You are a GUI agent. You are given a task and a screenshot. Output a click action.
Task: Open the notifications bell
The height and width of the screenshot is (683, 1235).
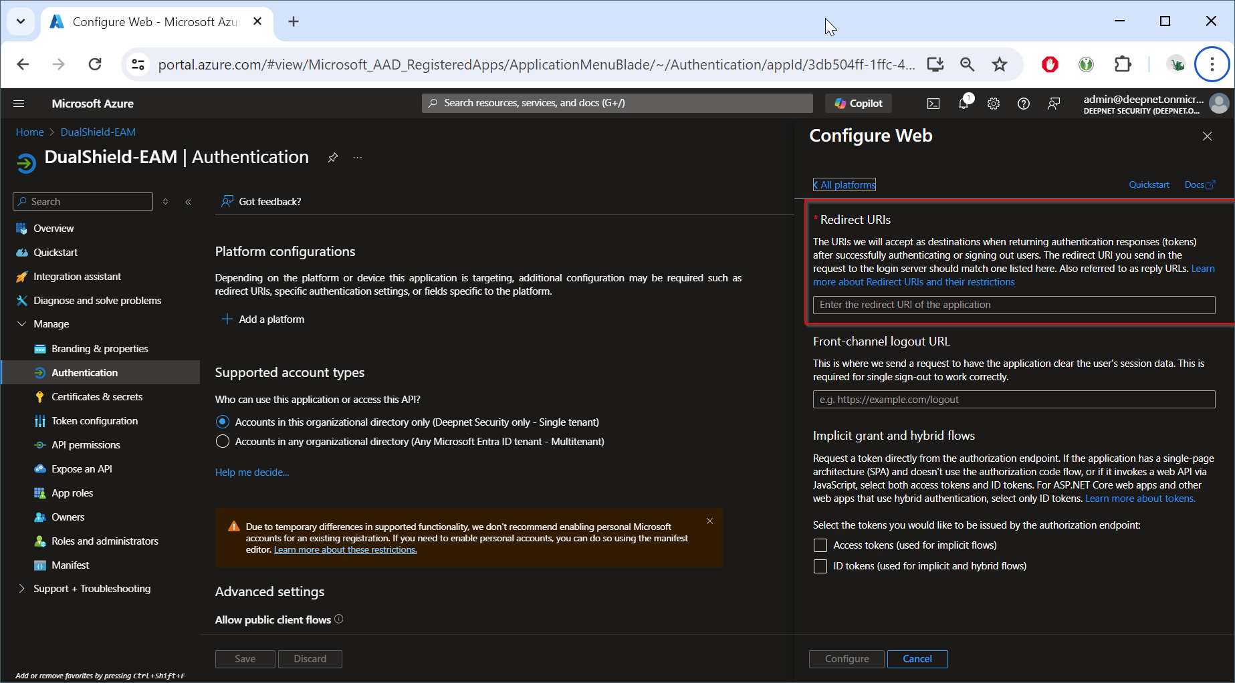pyautogui.click(x=964, y=104)
